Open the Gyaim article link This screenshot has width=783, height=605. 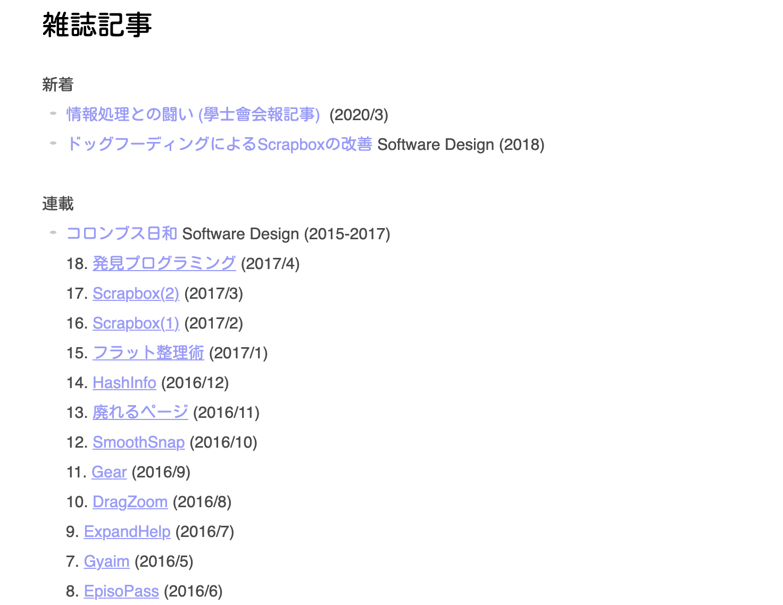point(107,561)
